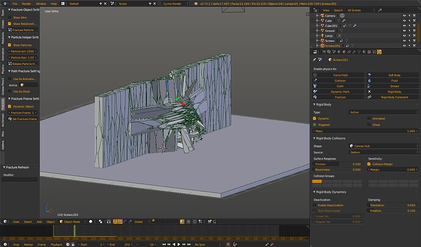Click the Lamp data icon in outliner
This screenshot has width=421, height=247.
[340, 36]
